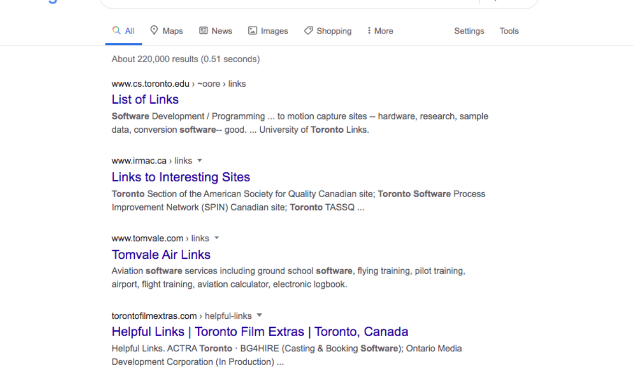634x379 pixels.
Task: Click the magnifier icon on All tab
Action: (x=117, y=30)
